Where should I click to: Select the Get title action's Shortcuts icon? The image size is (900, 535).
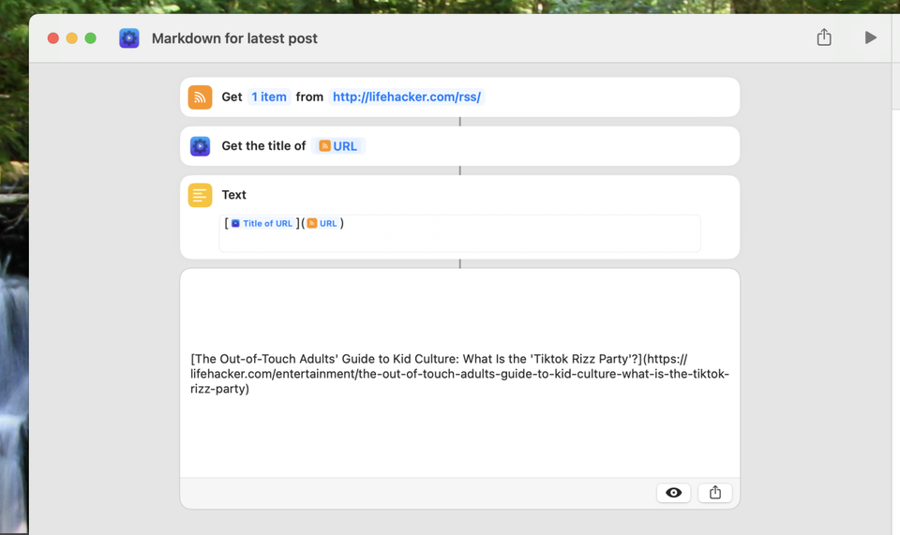click(200, 146)
